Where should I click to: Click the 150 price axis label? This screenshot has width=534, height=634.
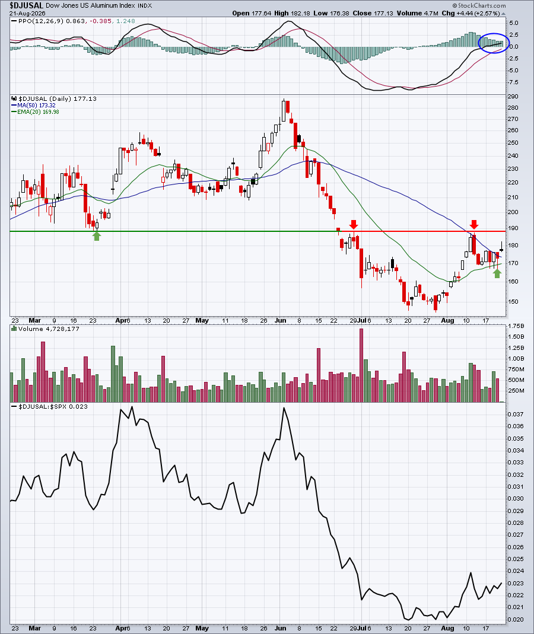point(513,302)
